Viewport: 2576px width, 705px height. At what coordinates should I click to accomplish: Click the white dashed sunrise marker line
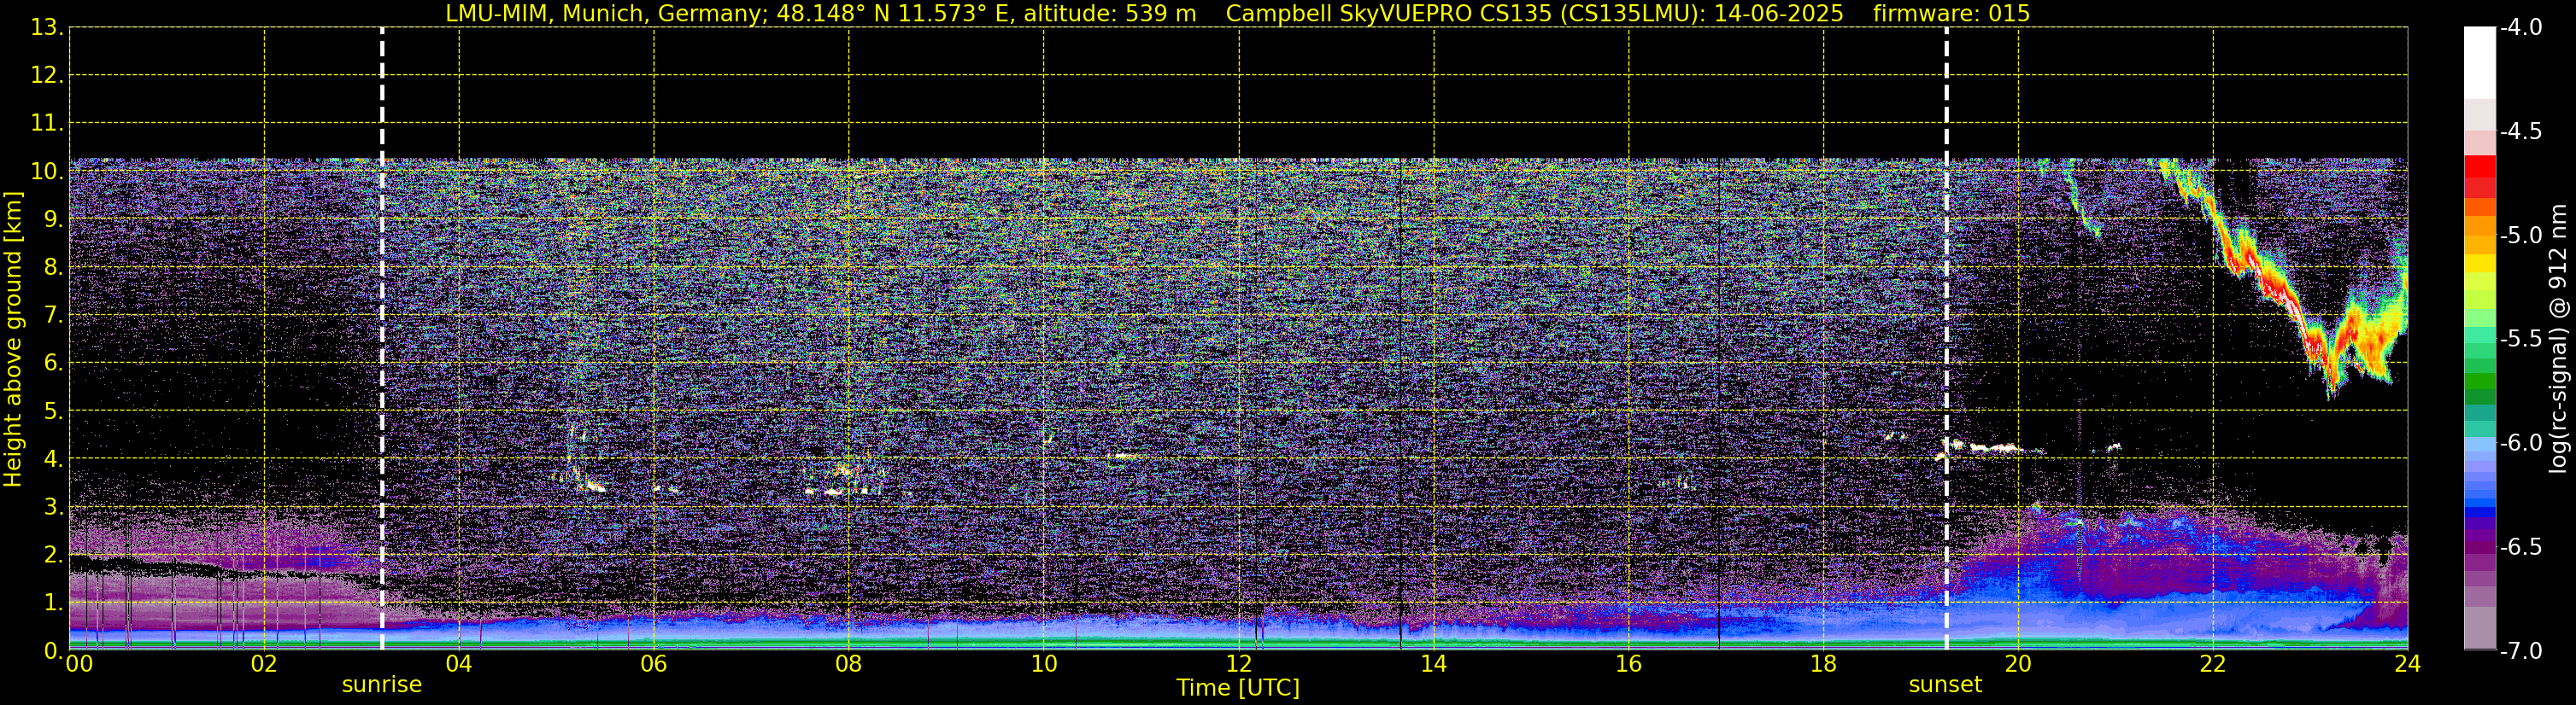click(382, 340)
